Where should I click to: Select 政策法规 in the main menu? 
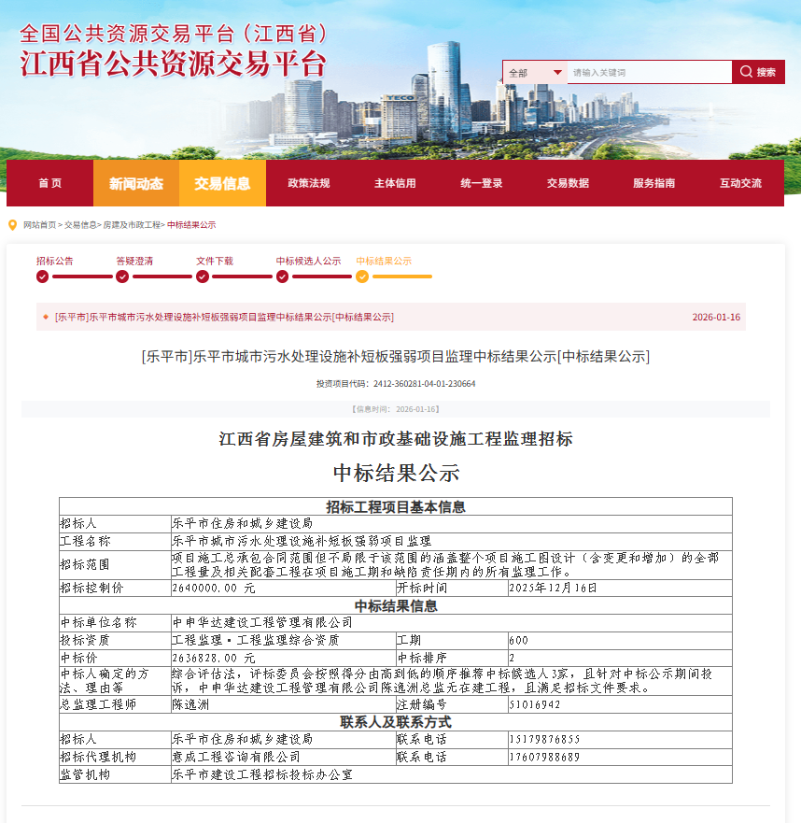point(309,183)
